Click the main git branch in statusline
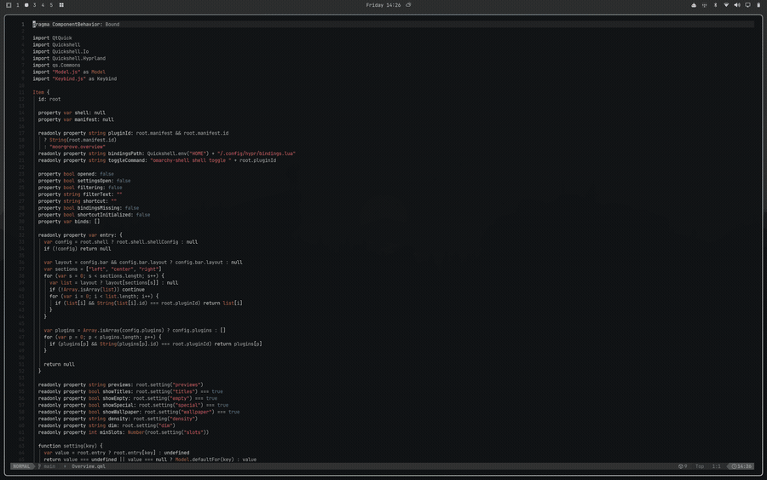This screenshot has width=767, height=480. [48, 466]
